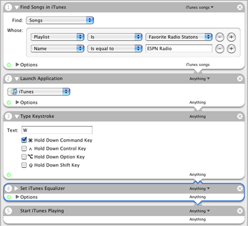Enable Hold Down Control Key

coord(24,148)
